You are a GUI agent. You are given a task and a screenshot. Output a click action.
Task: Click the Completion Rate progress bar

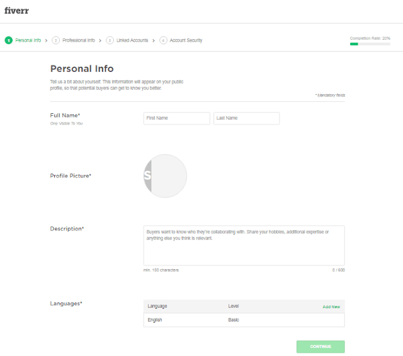tap(370, 44)
